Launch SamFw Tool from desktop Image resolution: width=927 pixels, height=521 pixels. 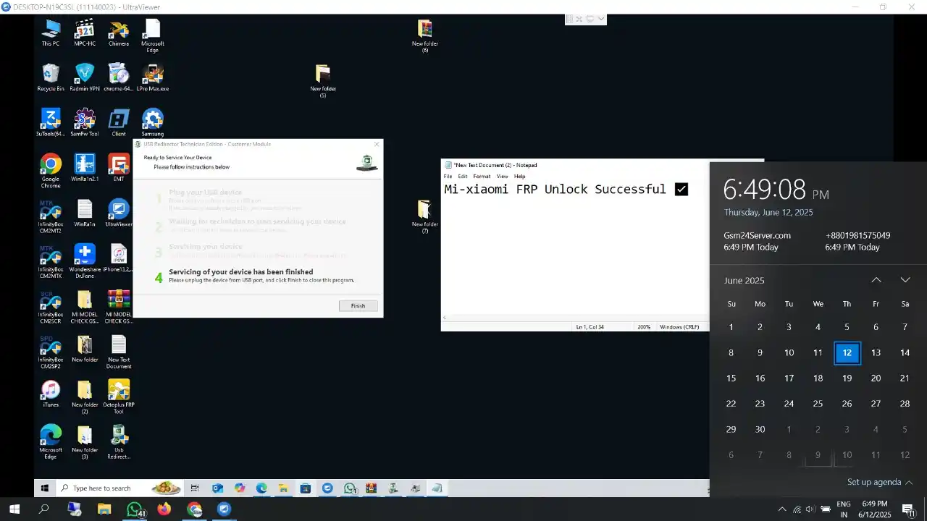pos(85,122)
